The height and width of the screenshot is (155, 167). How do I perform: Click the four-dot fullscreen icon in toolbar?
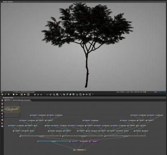point(90,95)
